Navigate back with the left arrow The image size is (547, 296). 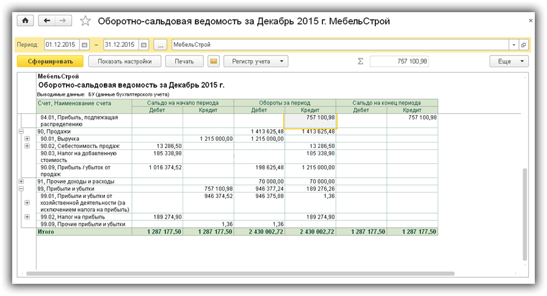47,21
